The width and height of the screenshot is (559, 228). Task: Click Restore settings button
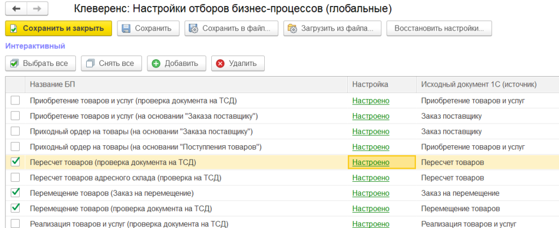pyautogui.click(x=439, y=28)
